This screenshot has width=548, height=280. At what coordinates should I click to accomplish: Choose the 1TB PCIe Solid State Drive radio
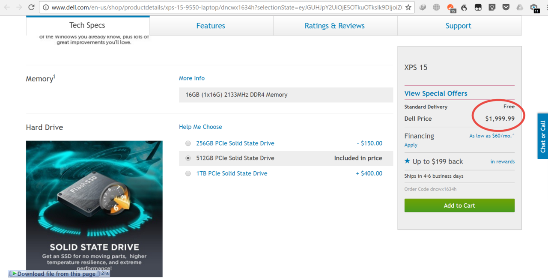(188, 173)
